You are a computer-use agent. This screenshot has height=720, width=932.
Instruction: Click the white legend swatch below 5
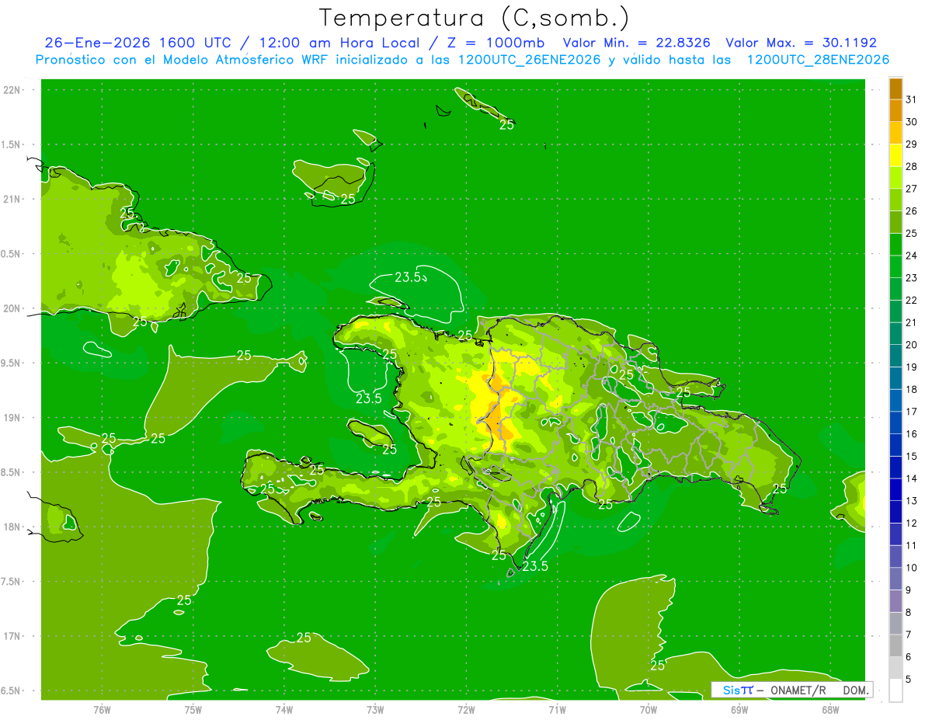tap(895, 690)
